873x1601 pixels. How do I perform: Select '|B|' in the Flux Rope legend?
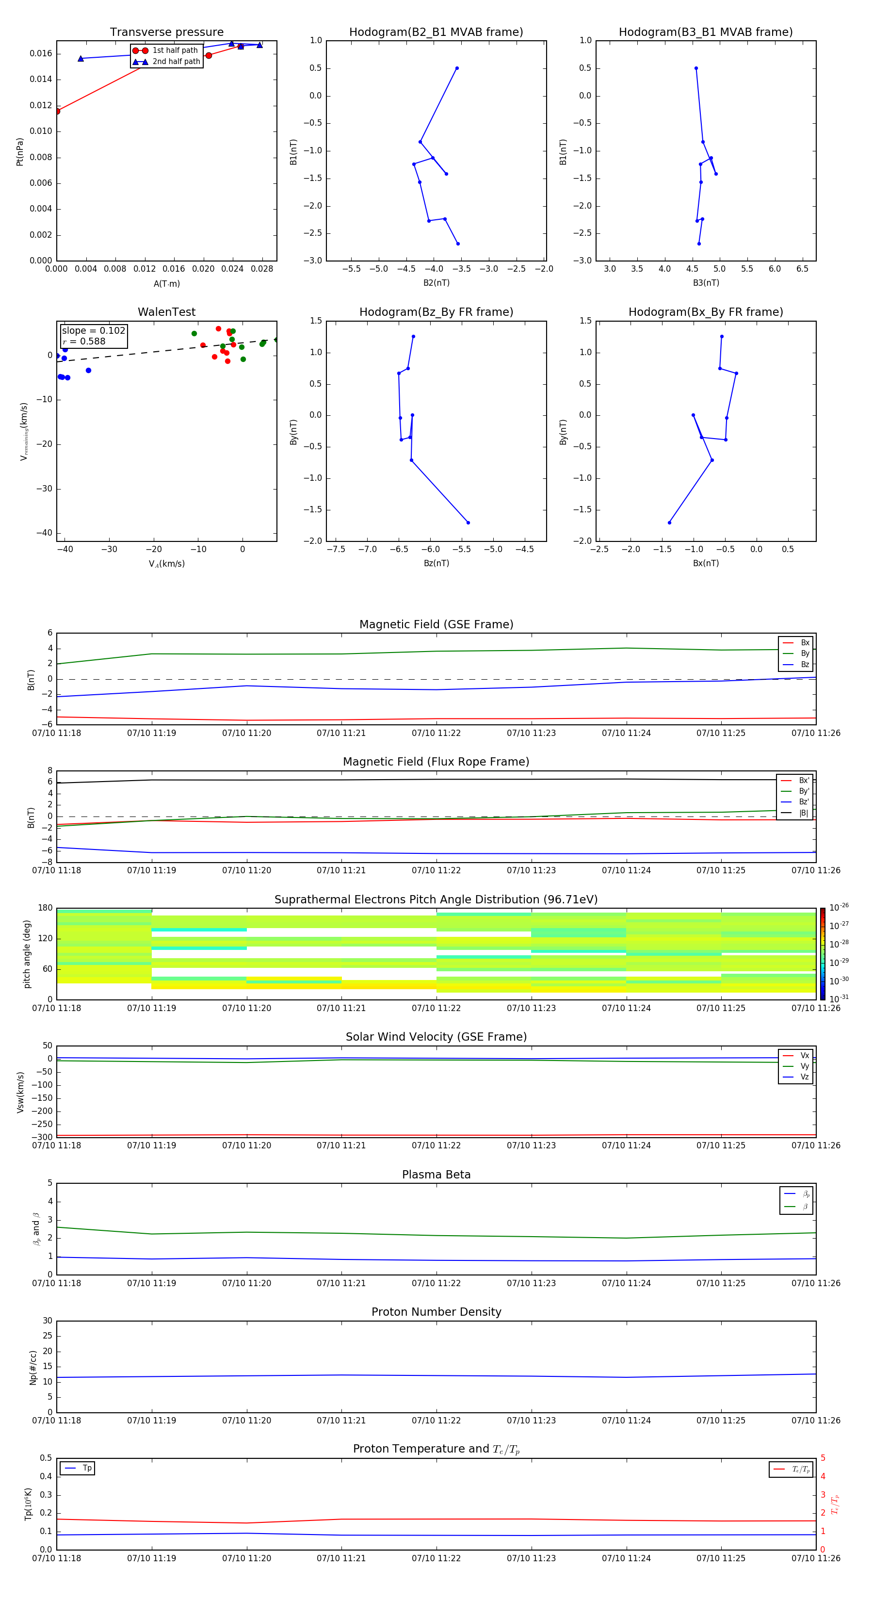[x=795, y=813]
